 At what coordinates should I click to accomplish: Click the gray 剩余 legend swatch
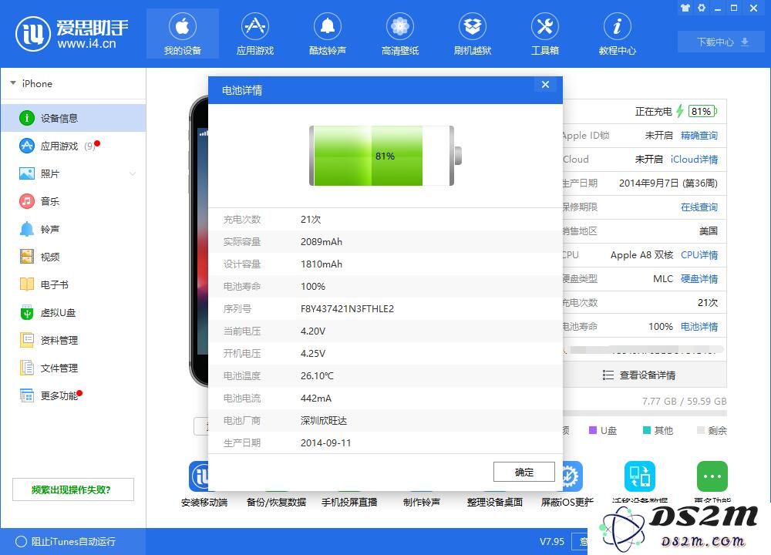[700, 431]
